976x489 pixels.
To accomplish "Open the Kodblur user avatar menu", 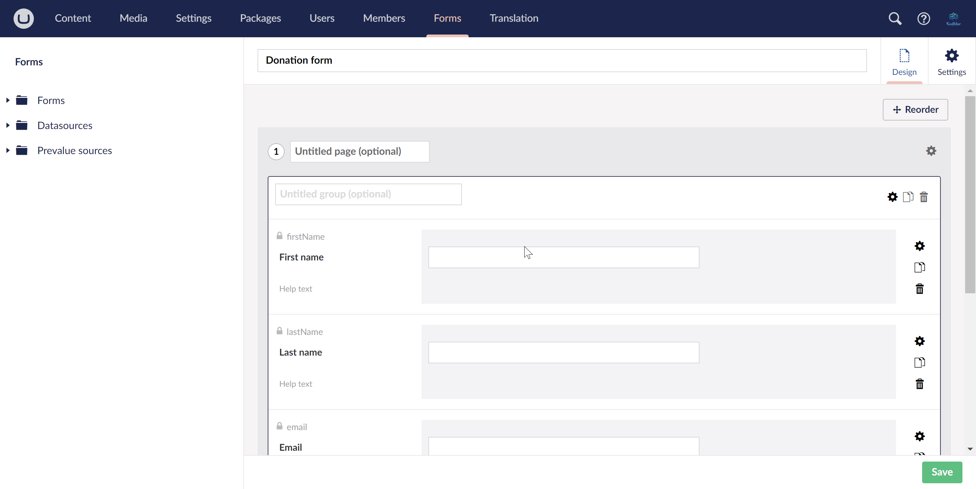I will (953, 18).
